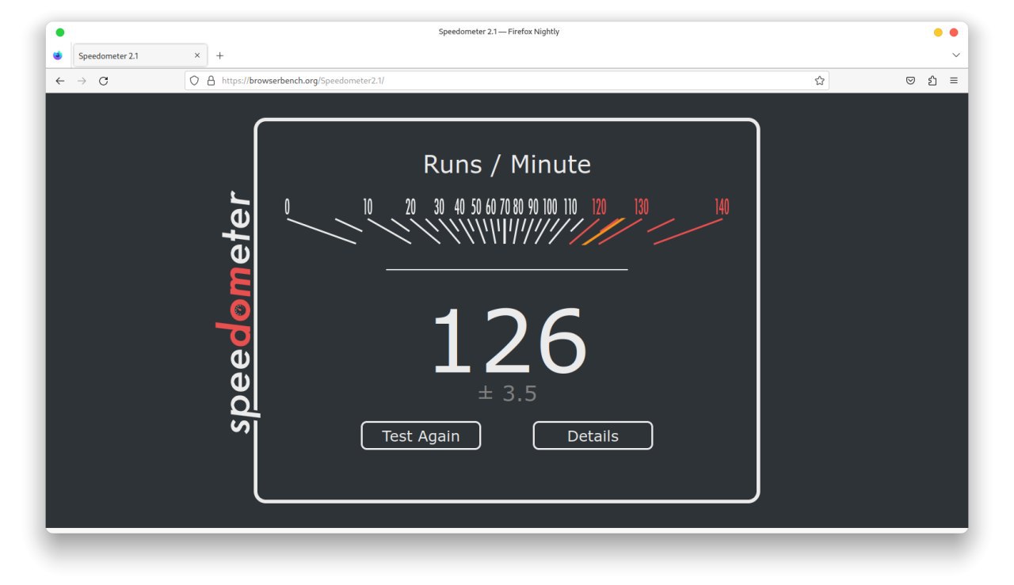Click the 0 gauge label

tap(287, 207)
